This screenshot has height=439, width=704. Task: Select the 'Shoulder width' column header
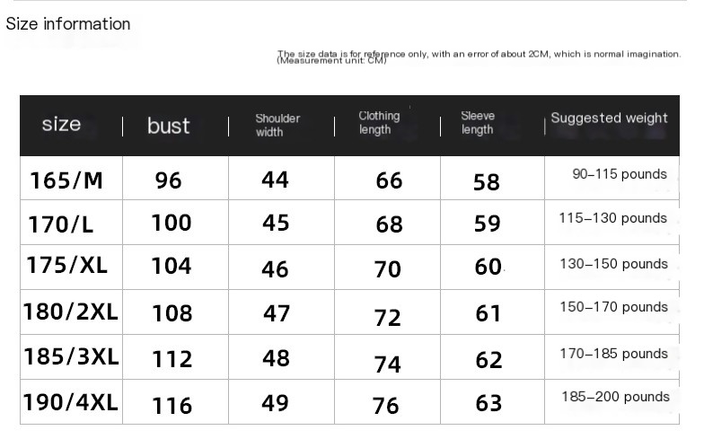[277, 126]
